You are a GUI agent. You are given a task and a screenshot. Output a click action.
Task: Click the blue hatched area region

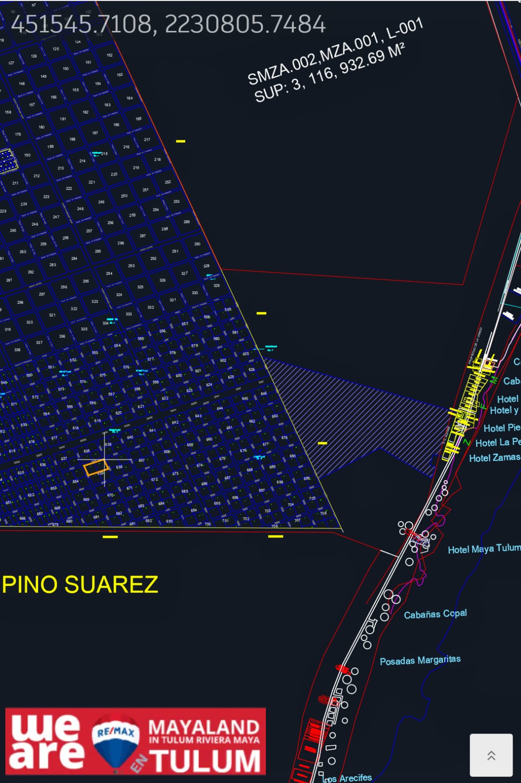(x=362, y=416)
